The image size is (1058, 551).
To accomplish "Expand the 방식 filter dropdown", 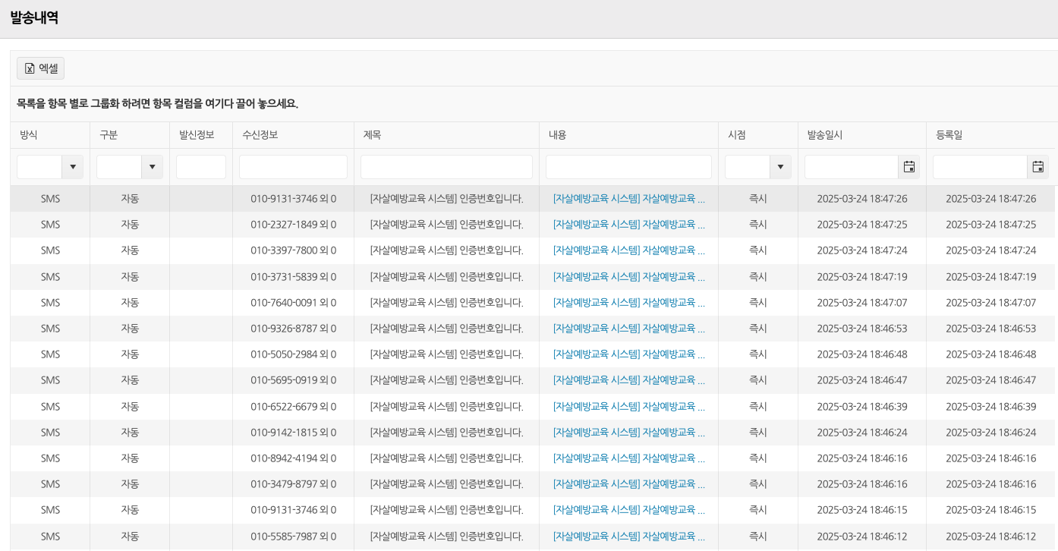I will click(73, 167).
